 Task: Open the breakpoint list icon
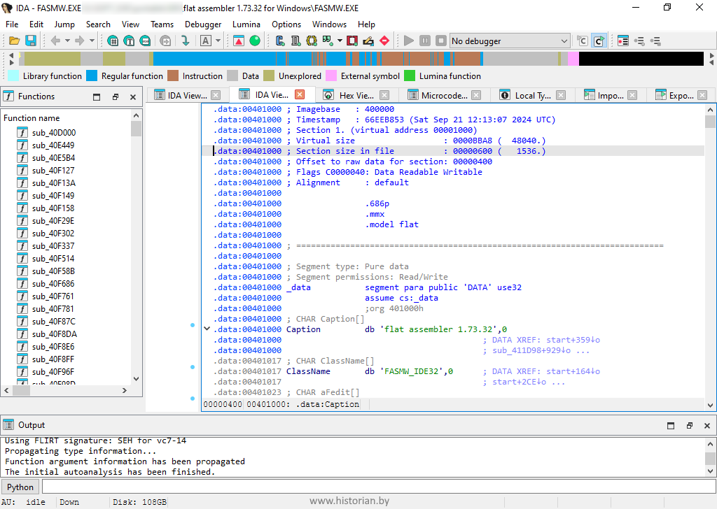point(622,41)
